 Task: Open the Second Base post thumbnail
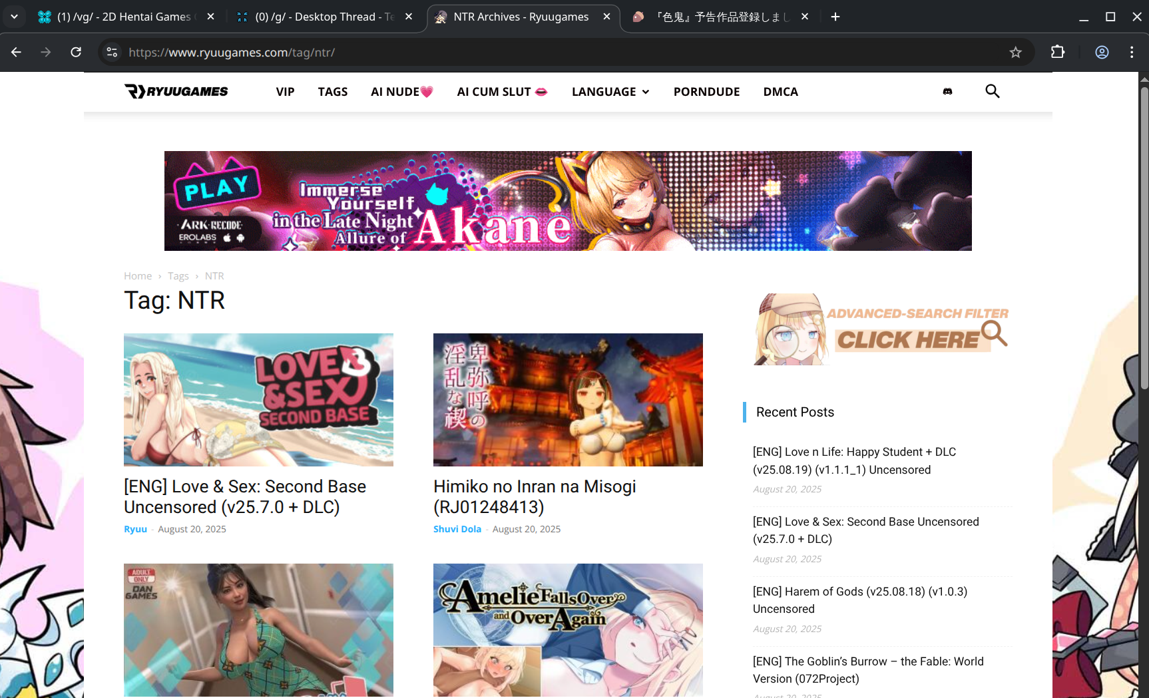258,400
